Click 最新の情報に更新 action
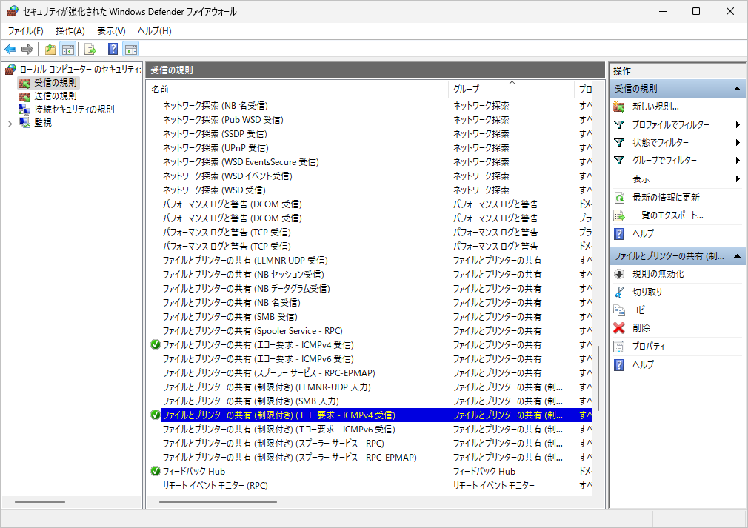The height and width of the screenshot is (528, 748). tap(666, 198)
